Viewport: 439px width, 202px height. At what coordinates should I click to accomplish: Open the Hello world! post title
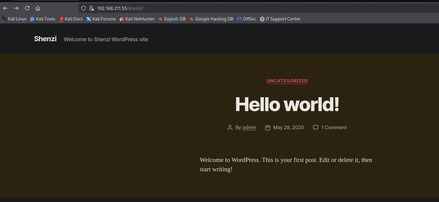tap(287, 104)
